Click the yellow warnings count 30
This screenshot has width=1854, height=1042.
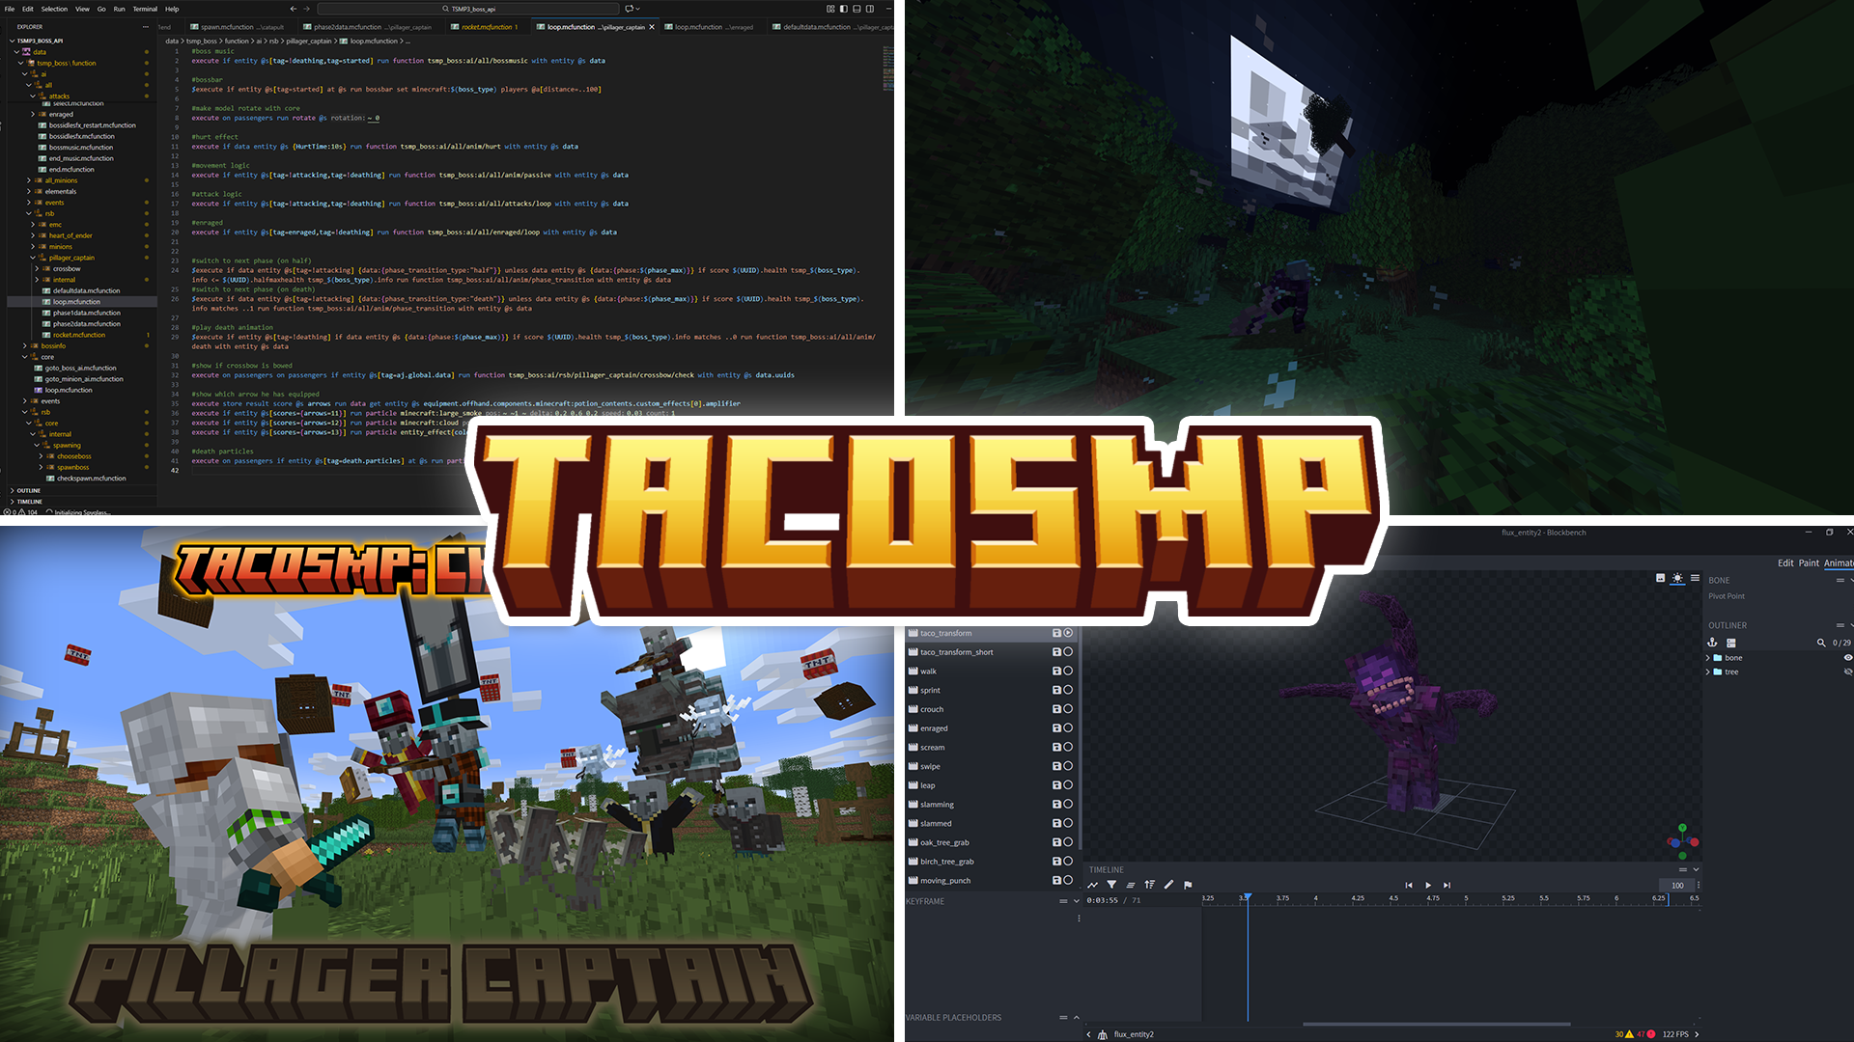tap(1624, 1034)
